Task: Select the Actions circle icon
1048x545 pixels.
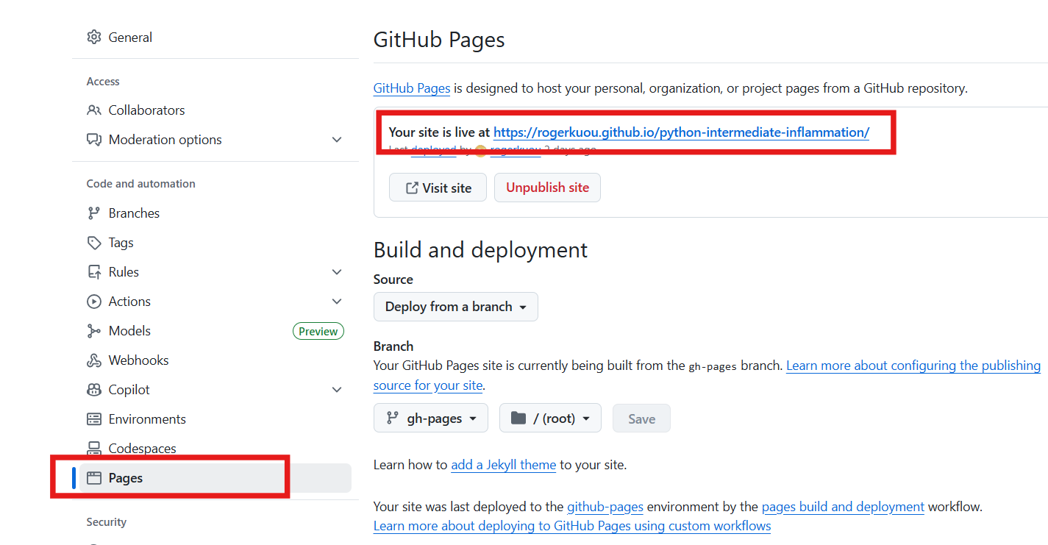Action: point(94,301)
